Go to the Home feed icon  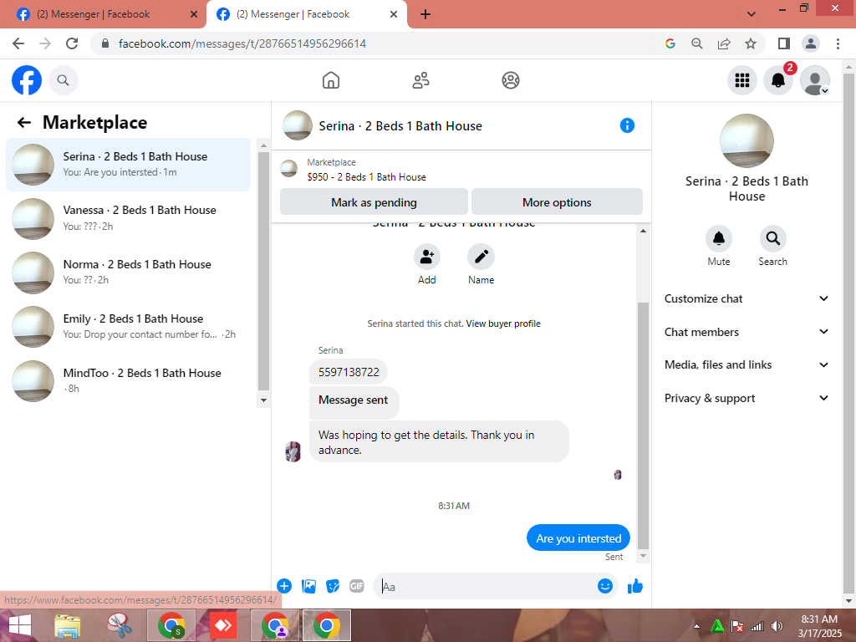(331, 80)
